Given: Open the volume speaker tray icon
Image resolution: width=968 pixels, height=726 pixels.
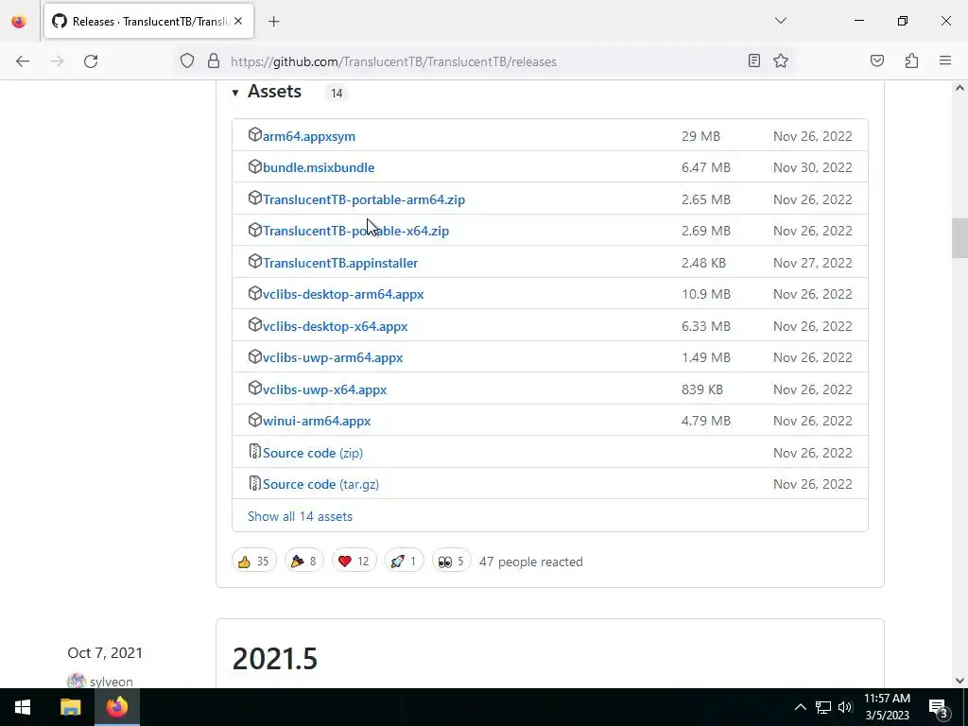Looking at the screenshot, I should pyautogui.click(x=845, y=707).
